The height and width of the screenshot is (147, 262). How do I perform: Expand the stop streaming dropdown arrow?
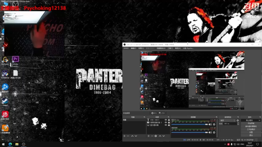click(x=259, y=120)
